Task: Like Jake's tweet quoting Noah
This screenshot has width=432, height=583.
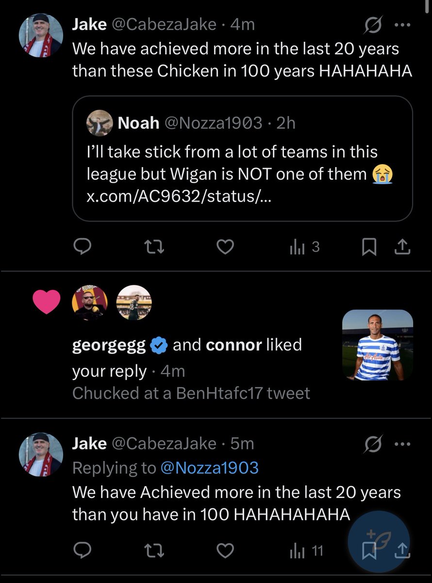Action: click(x=225, y=248)
